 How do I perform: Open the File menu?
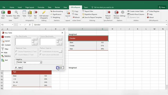(x=4, y=7)
